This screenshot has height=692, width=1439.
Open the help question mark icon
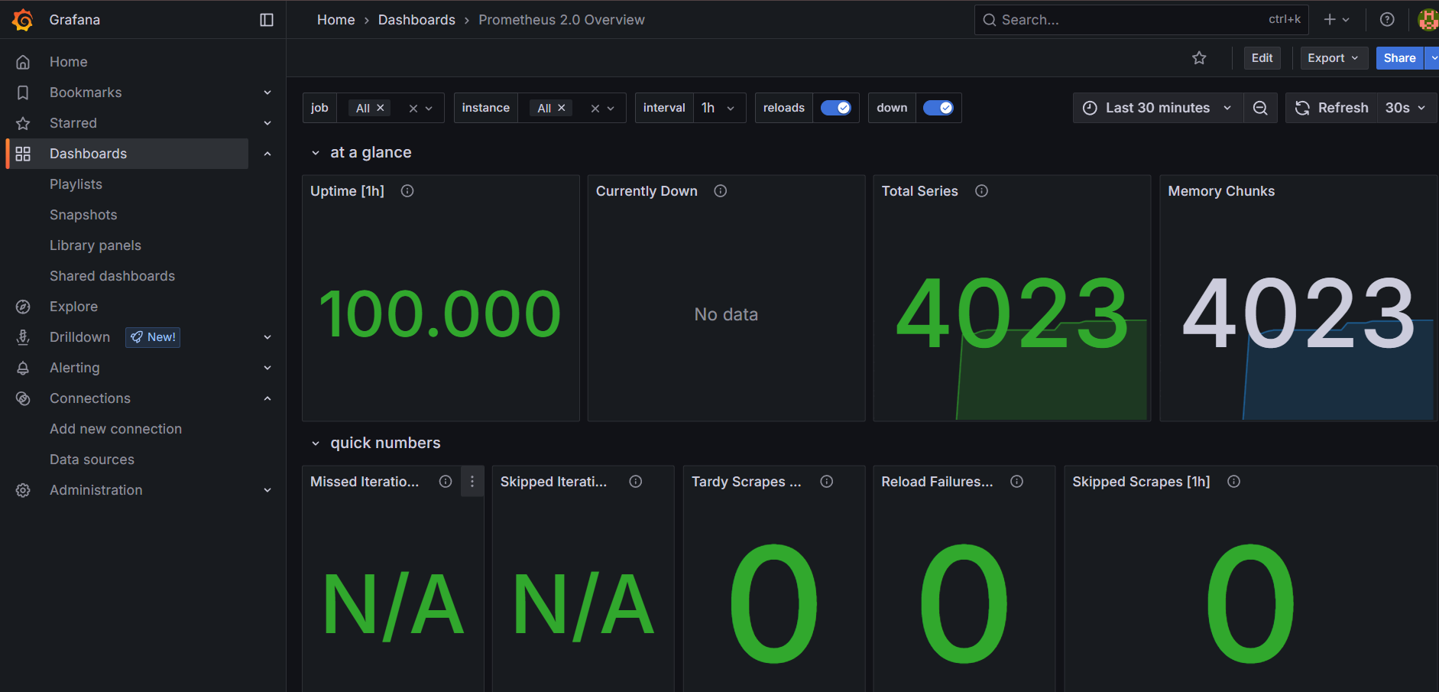pos(1387,20)
